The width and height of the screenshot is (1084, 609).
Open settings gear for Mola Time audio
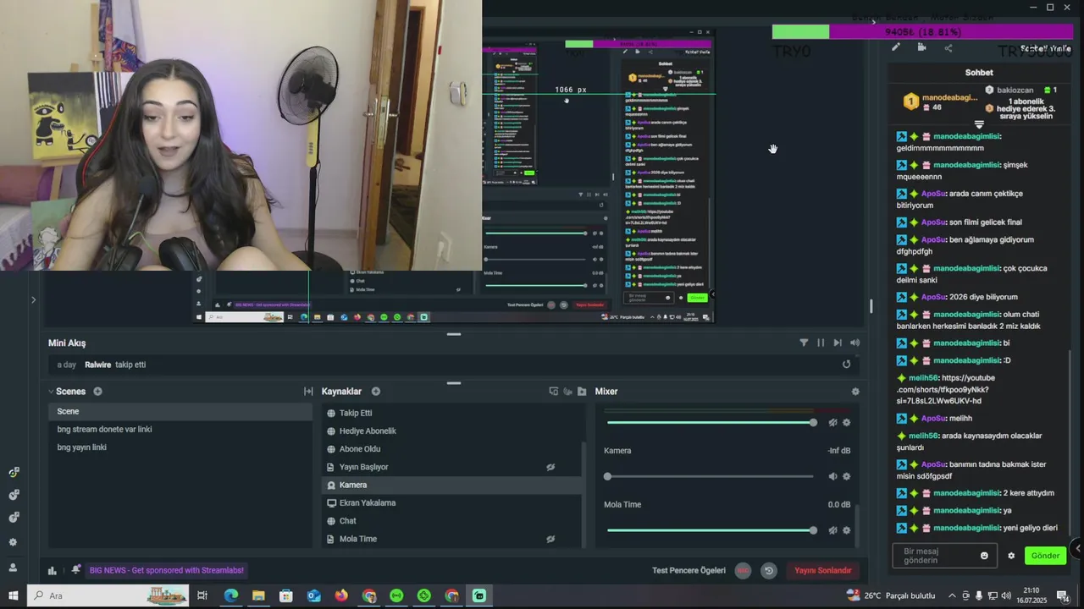click(x=846, y=530)
